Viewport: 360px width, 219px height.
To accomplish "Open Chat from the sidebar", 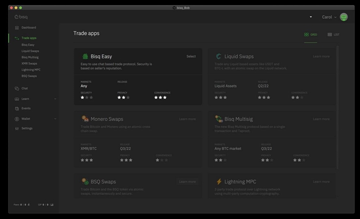I will [24, 88].
